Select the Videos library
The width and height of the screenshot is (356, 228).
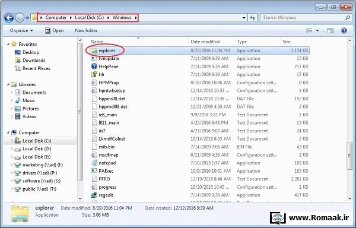point(25,116)
